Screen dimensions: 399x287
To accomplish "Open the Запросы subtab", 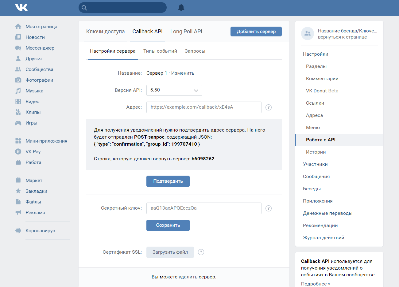I will pos(195,51).
